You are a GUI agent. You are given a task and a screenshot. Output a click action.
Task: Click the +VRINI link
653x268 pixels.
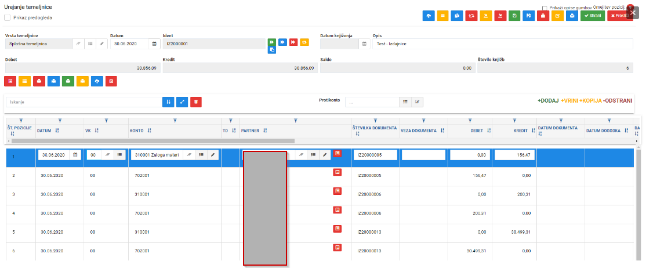569,101
